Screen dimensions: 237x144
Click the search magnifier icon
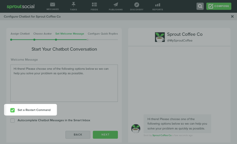click(x=200, y=6)
